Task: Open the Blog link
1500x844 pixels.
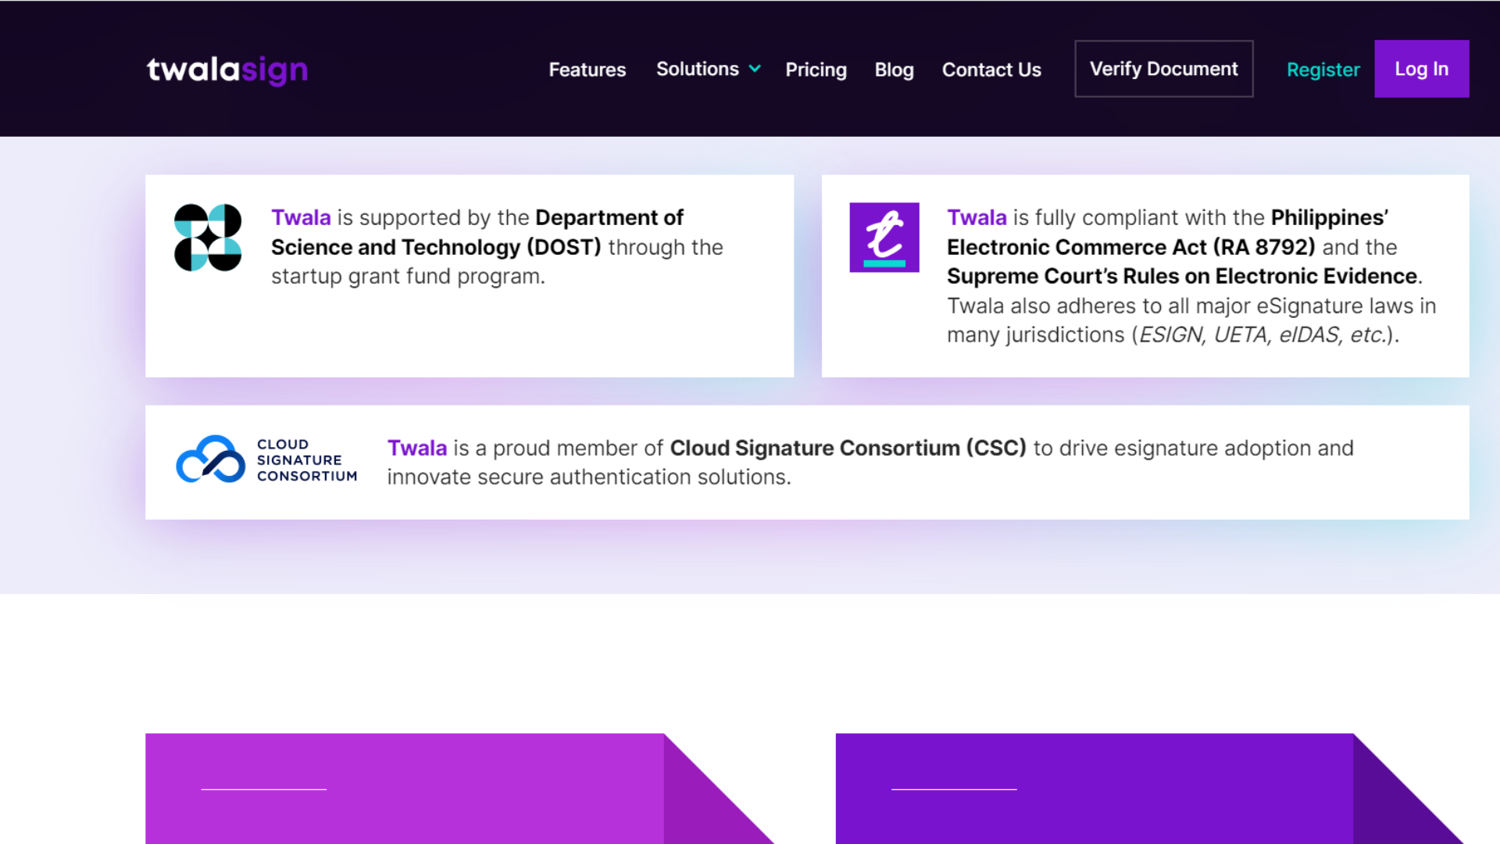Action: pyautogui.click(x=894, y=70)
